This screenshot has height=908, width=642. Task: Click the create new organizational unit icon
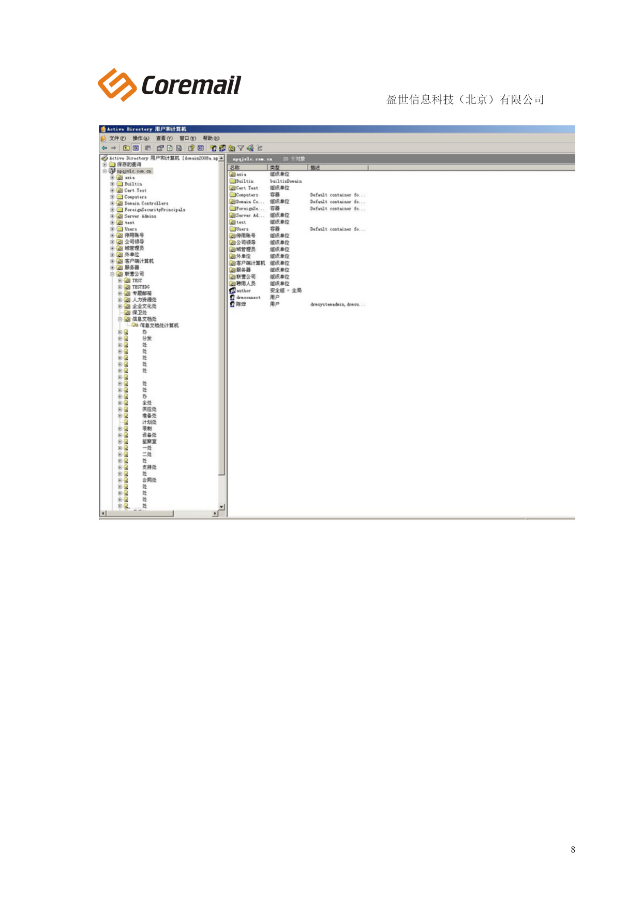[232, 148]
